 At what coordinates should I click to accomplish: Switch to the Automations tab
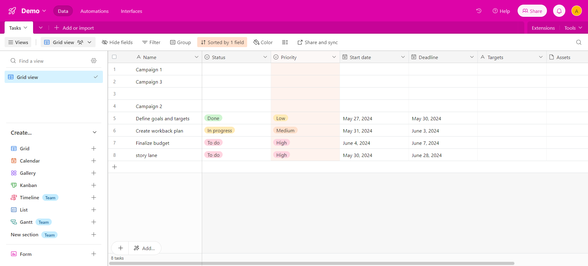[x=94, y=11]
